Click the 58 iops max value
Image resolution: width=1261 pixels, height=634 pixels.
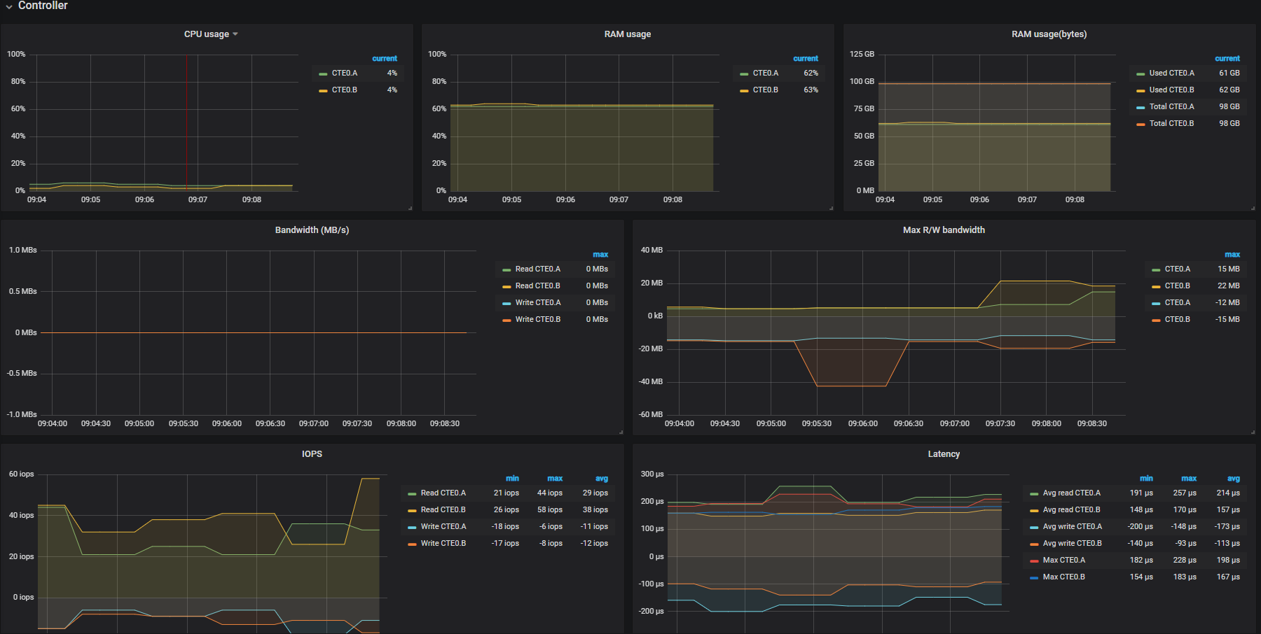(550, 510)
